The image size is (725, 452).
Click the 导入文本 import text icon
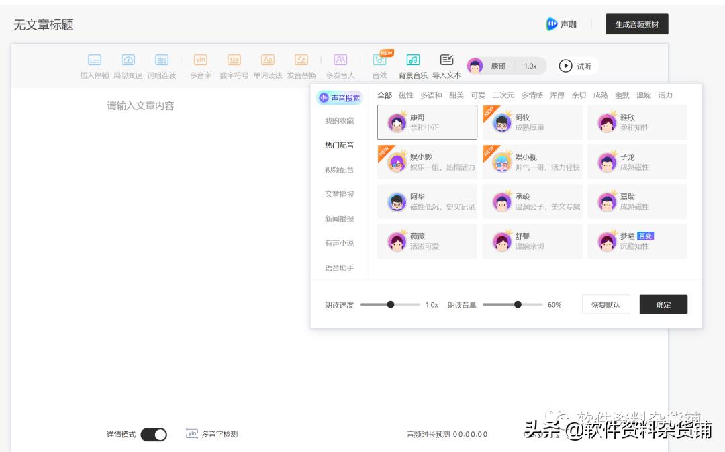point(446,60)
